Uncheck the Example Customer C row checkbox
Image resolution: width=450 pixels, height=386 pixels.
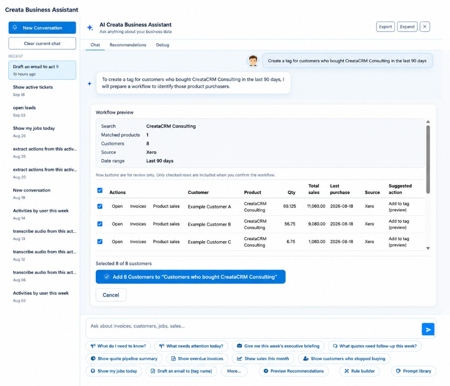(x=100, y=242)
